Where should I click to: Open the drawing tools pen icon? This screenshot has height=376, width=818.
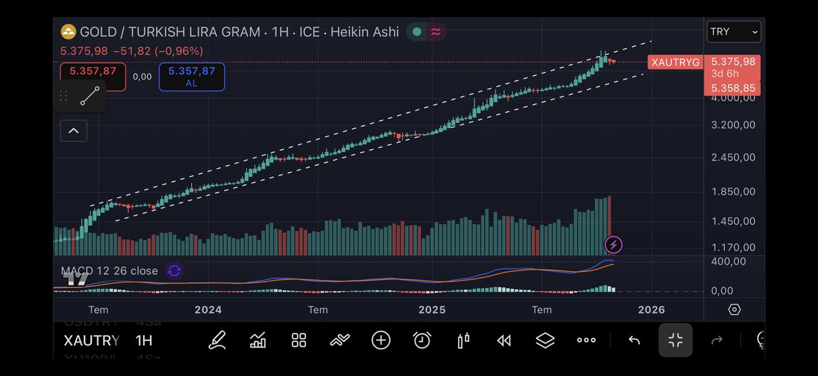(x=217, y=339)
